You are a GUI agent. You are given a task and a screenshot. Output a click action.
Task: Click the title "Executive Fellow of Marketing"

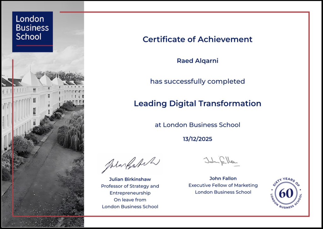(223, 185)
